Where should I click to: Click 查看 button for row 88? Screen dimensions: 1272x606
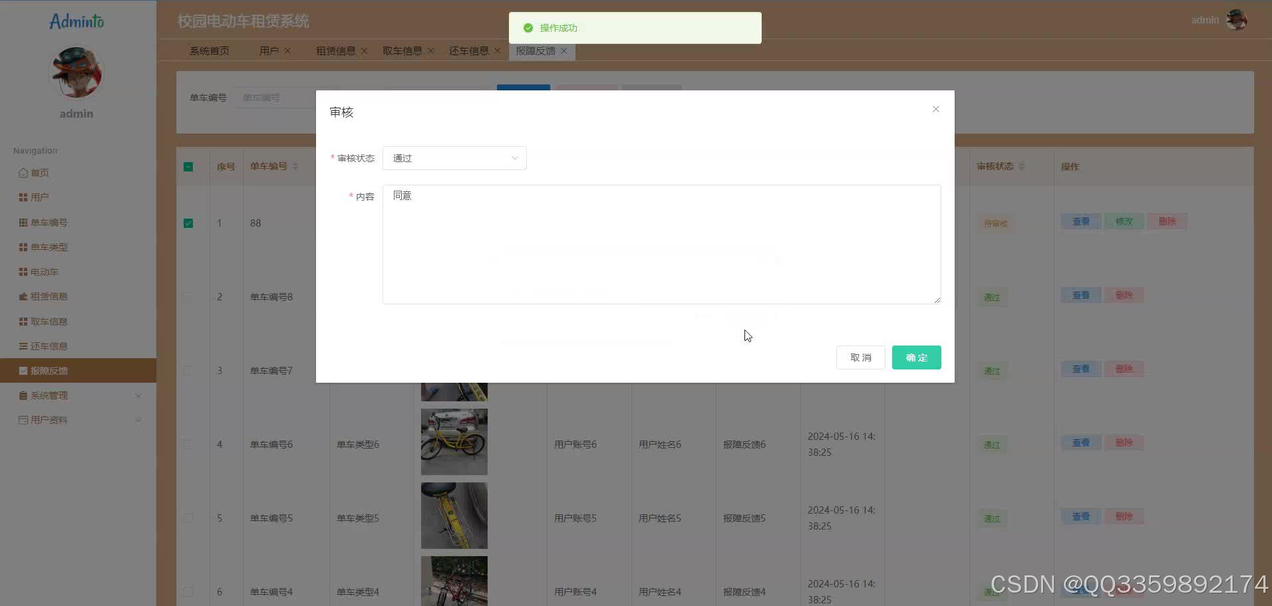[1080, 221]
